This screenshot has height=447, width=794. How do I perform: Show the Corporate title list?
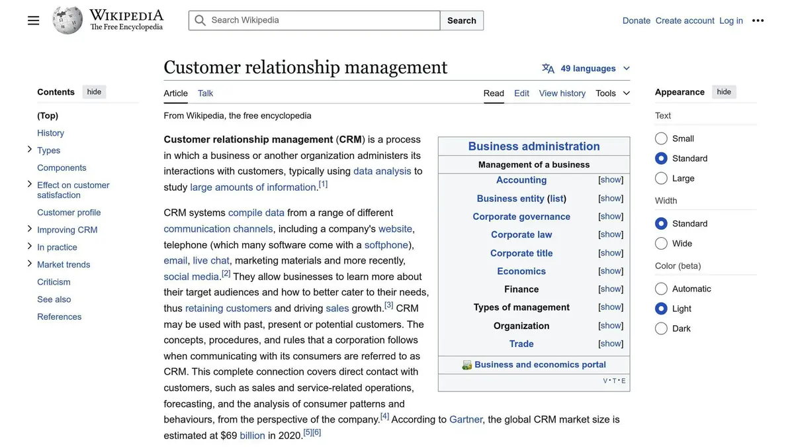(611, 253)
